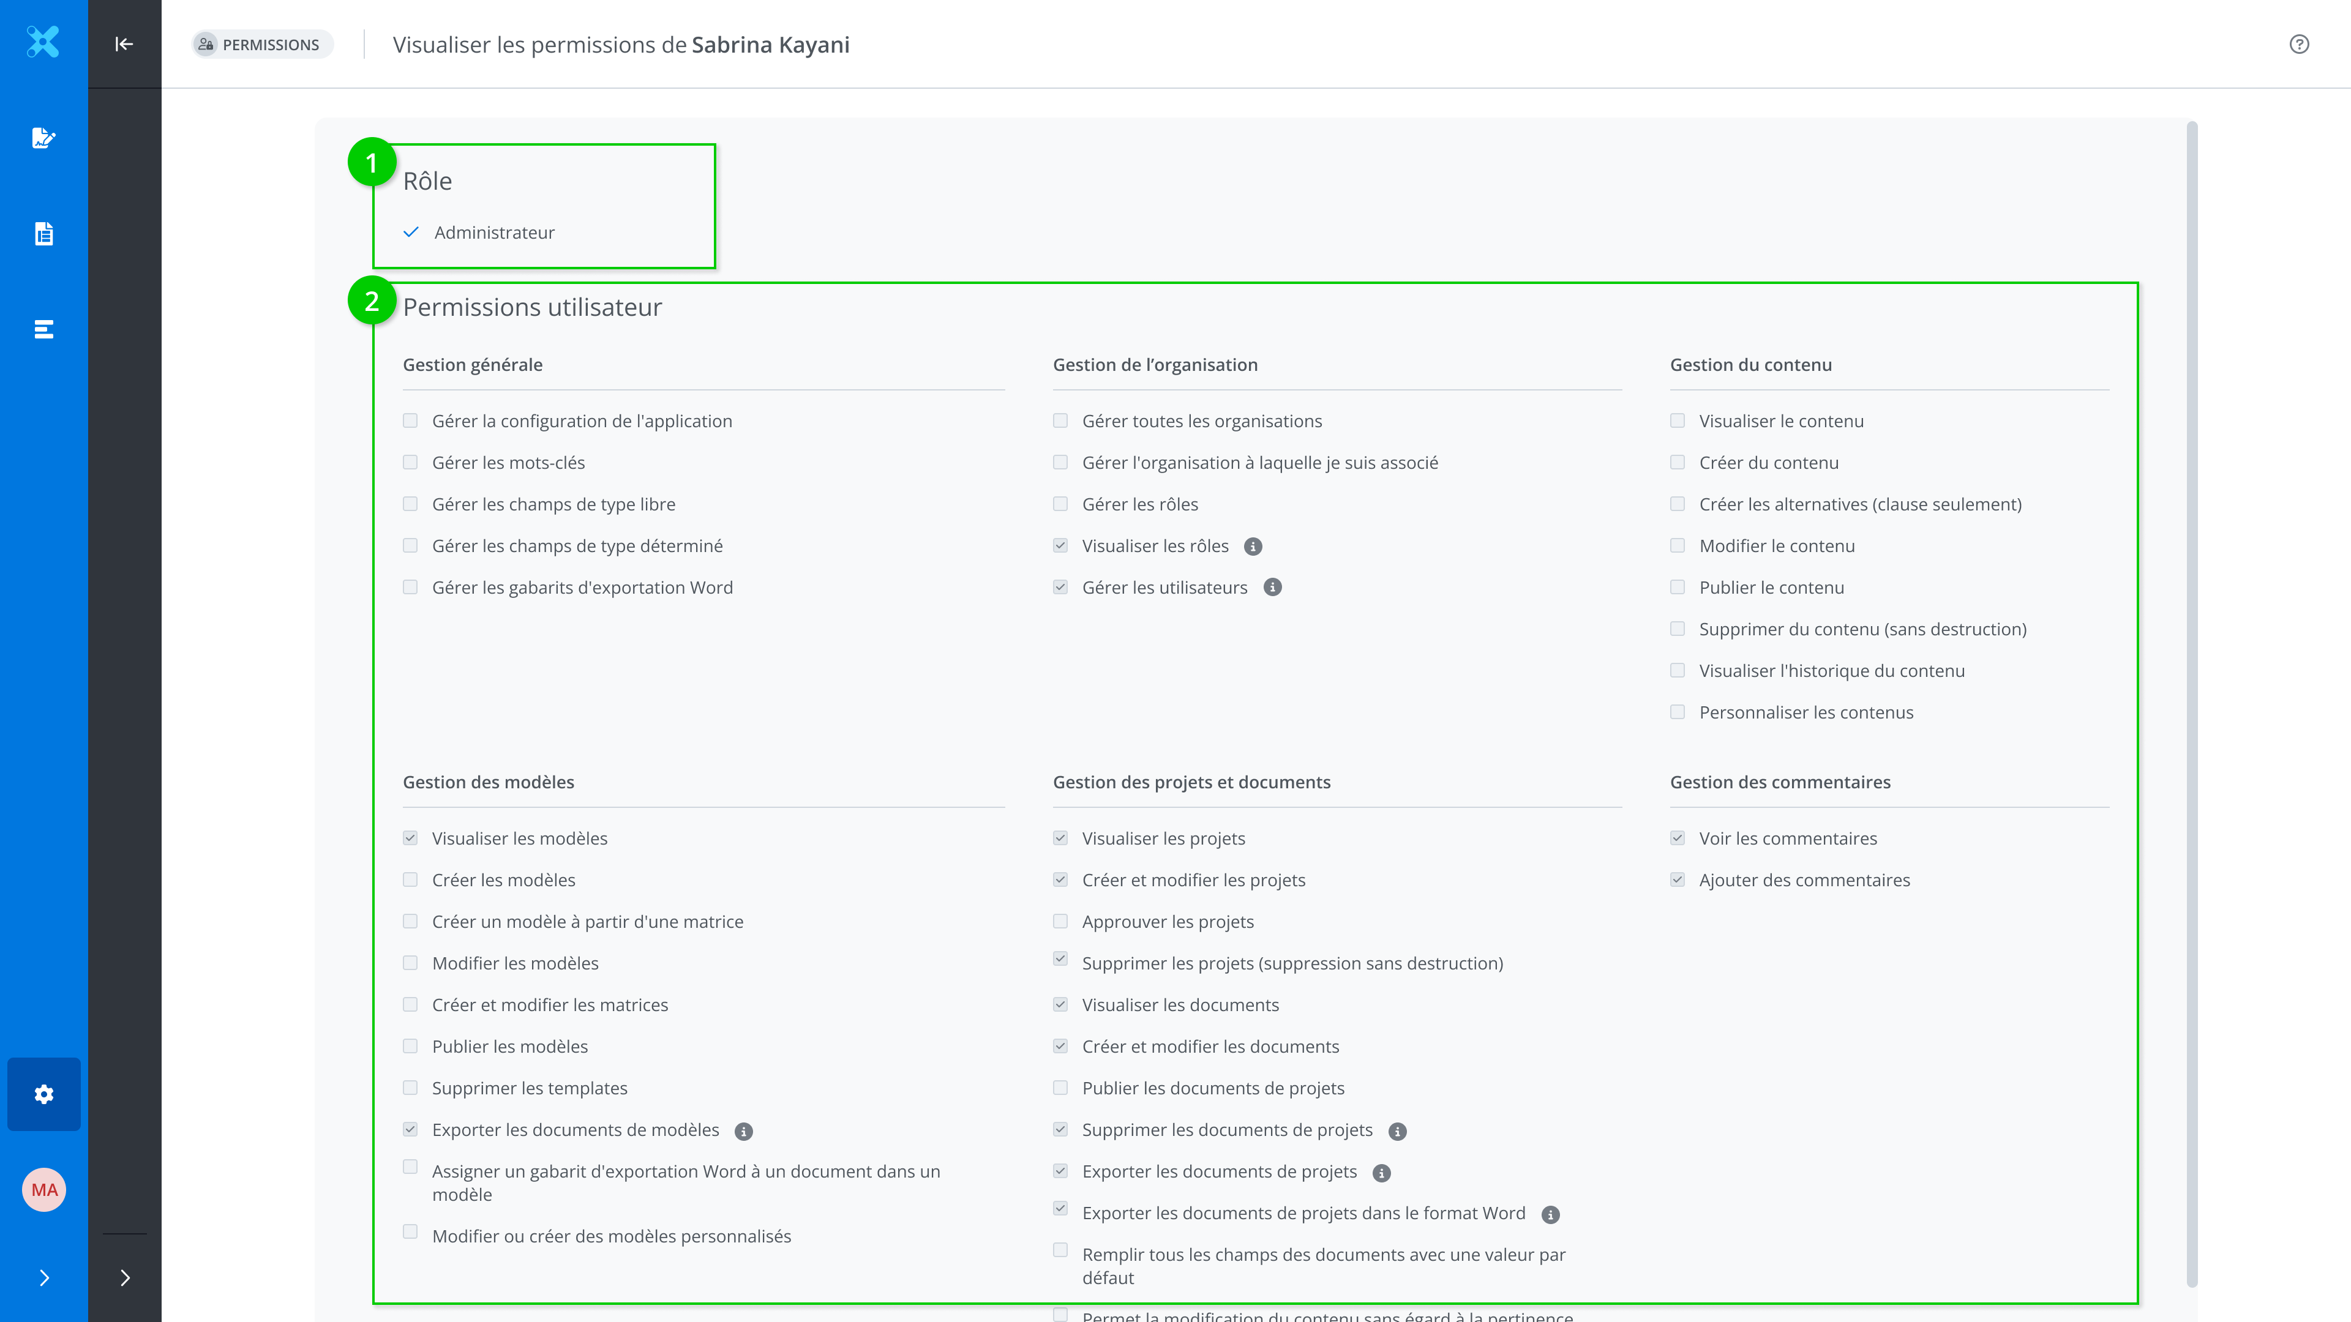Toggle the Gérer les mots-clés checkbox
The height and width of the screenshot is (1322, 2351).
[x=411, y=463]
